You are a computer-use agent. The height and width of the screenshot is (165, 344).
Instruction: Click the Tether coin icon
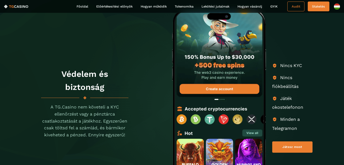210,119
